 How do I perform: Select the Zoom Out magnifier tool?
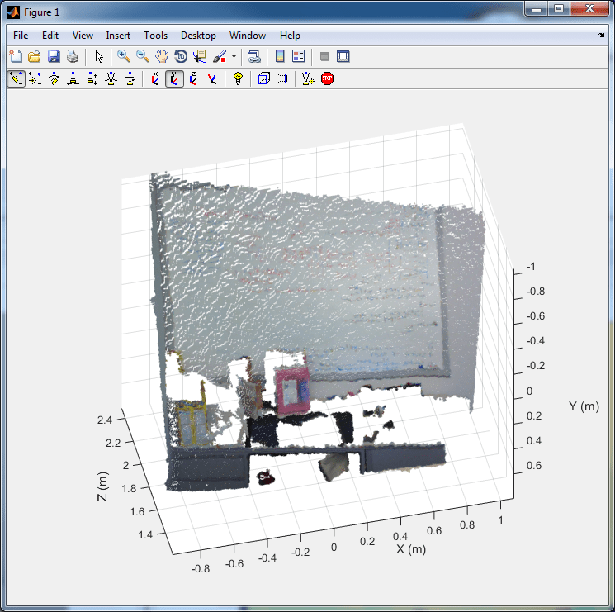pos(142,56)
